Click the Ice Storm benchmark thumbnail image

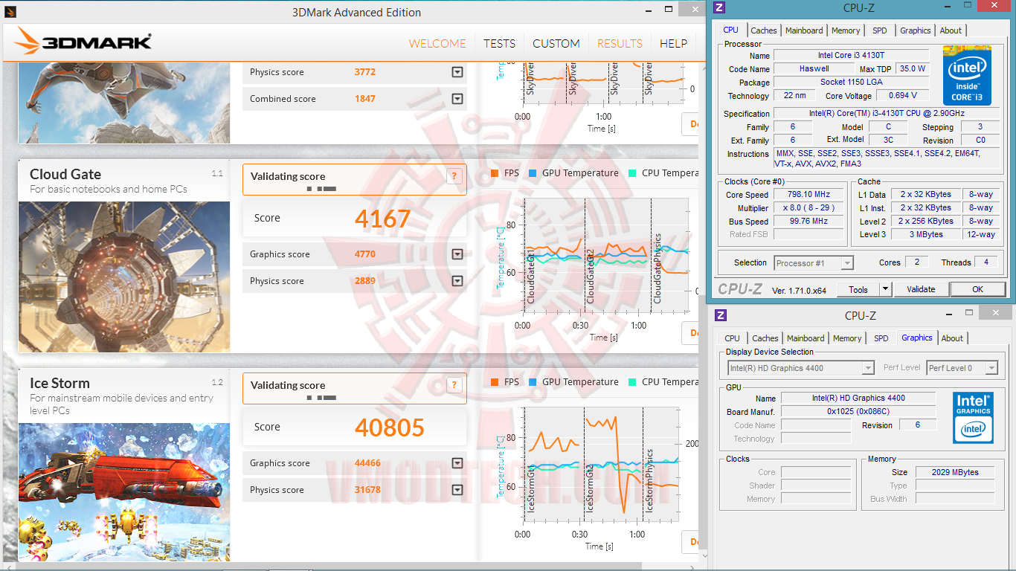coord(124,491)
